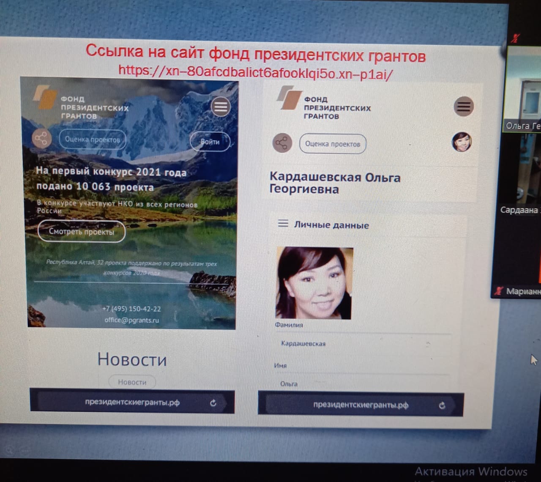Click Фамилия field with value Кардашевская
Image resolution: width=541 pixels, height=482 pixels.
pyautogui.click(x=363, y=343)
